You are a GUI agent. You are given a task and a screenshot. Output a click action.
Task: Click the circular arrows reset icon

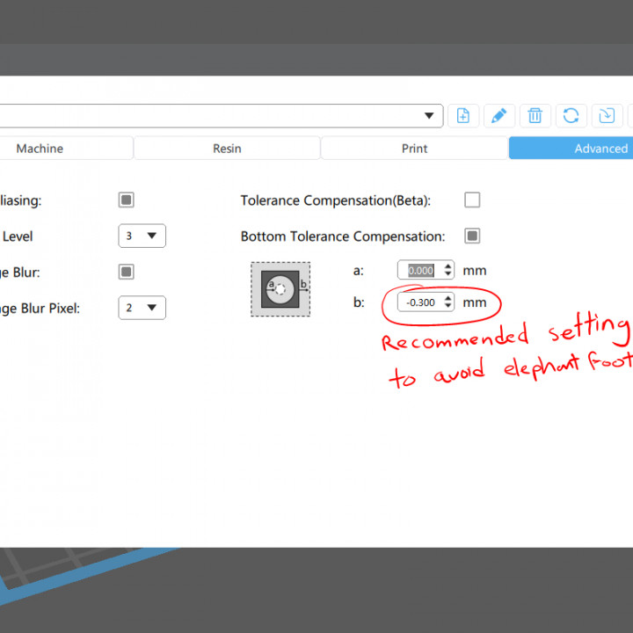point(571,116)
